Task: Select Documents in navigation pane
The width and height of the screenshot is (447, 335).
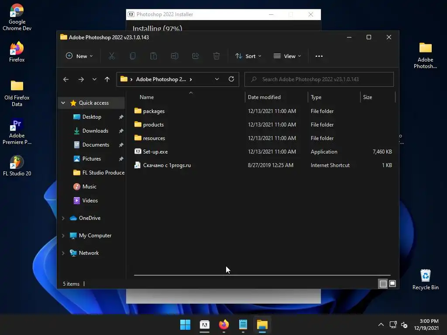Action: (96, 145)
